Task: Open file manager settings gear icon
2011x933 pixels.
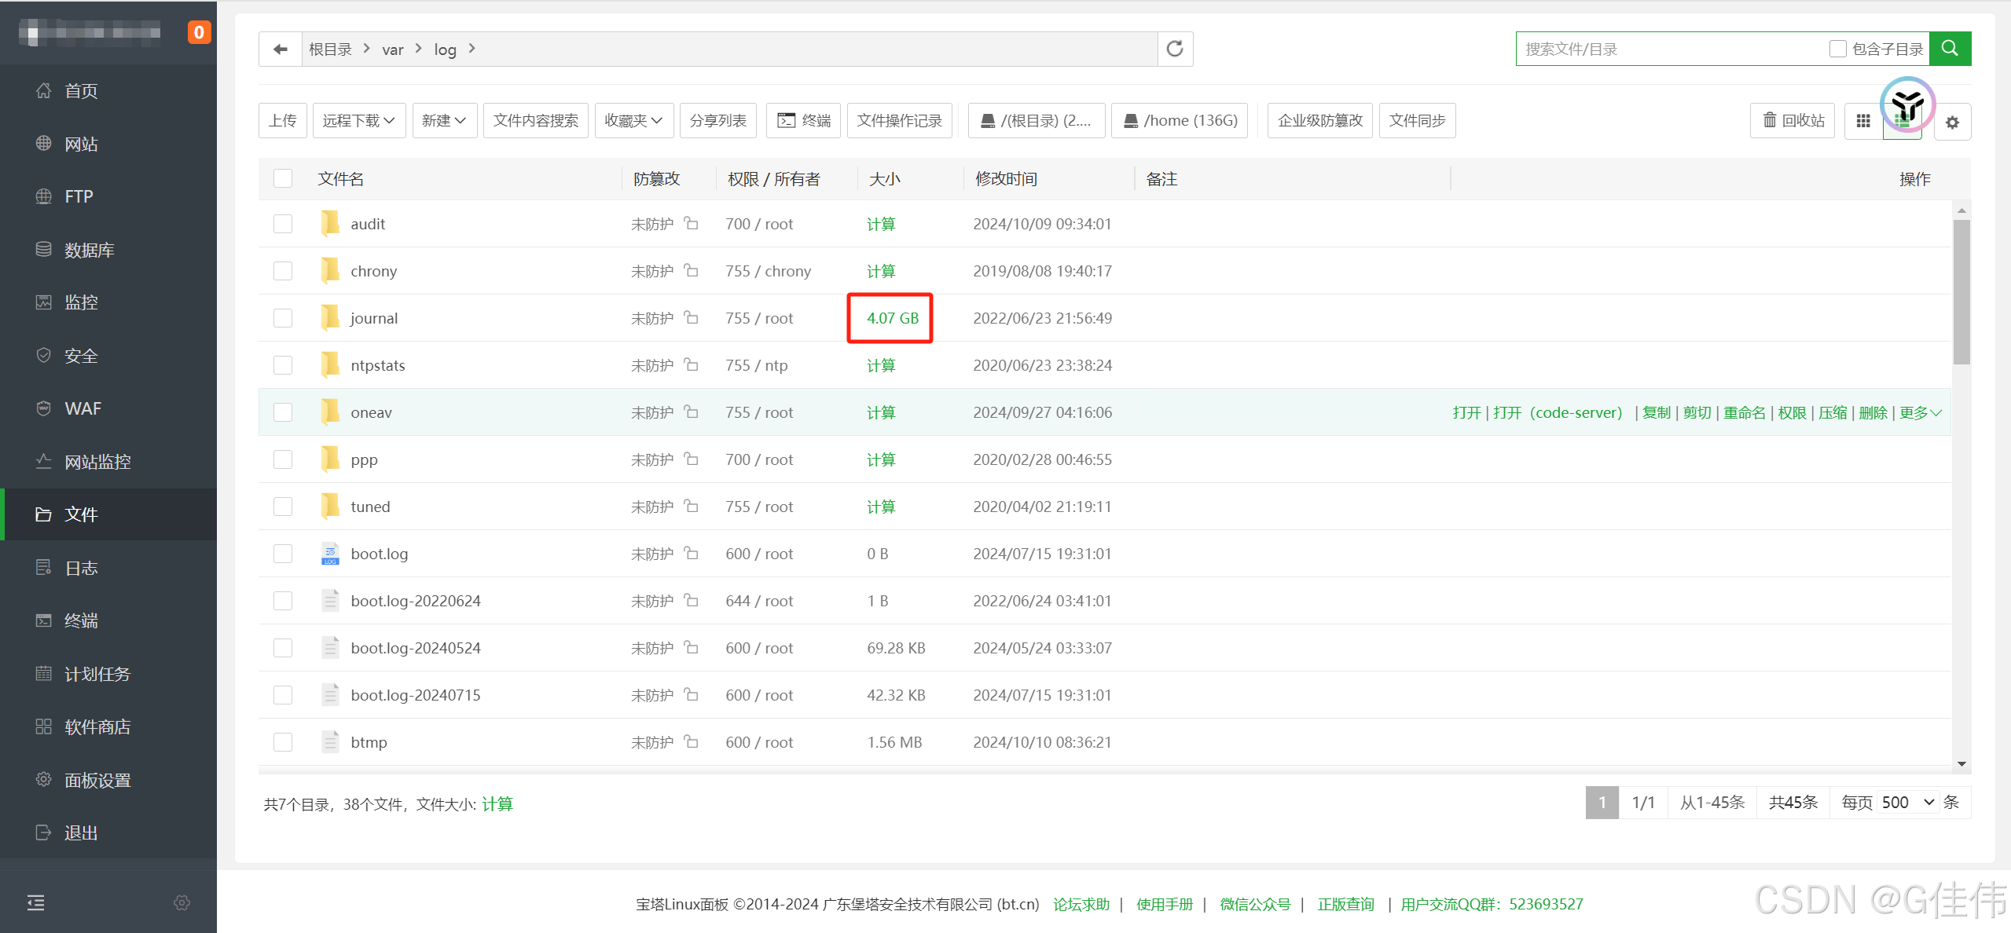Action: click(x=1952, y=123)
